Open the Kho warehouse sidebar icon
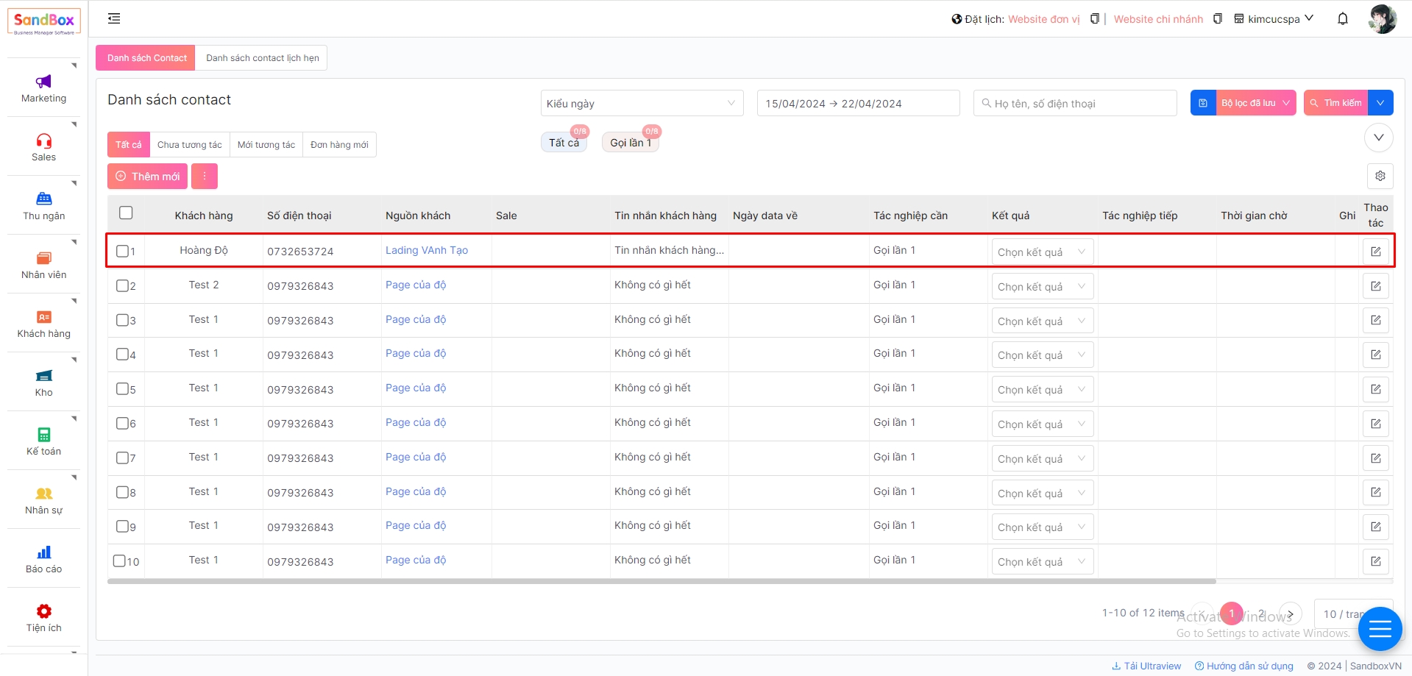 [x=43, y=376]
